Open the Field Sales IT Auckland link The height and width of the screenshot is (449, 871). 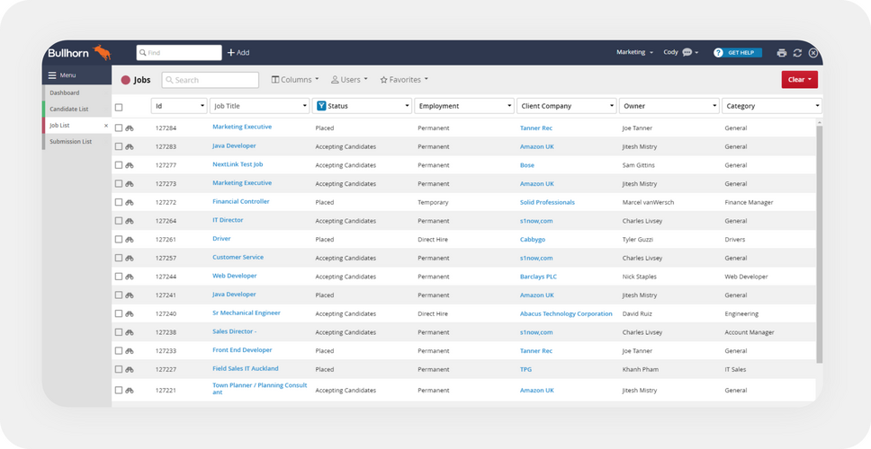point(246,368)
